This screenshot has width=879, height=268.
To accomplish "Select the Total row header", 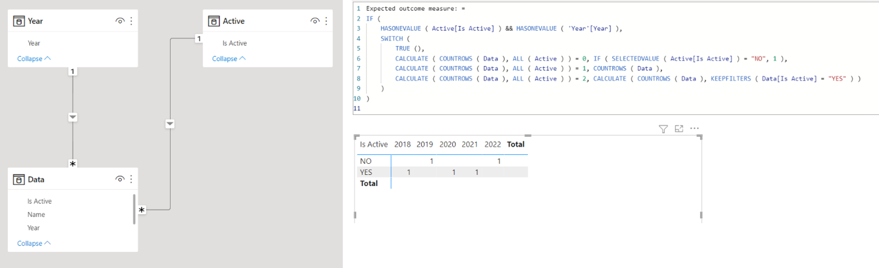I will coord(369,183).
